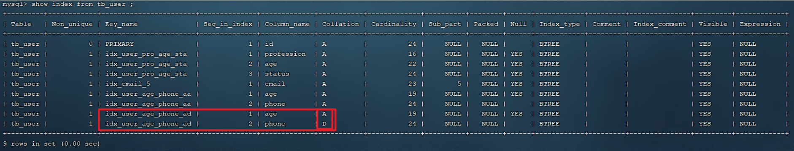Click 'BTREE' in the PRIMARY row

click(549, 44)
